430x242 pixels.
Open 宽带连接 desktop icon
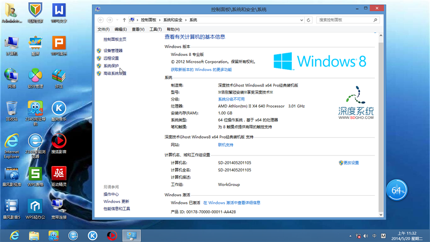coord(59,209)
